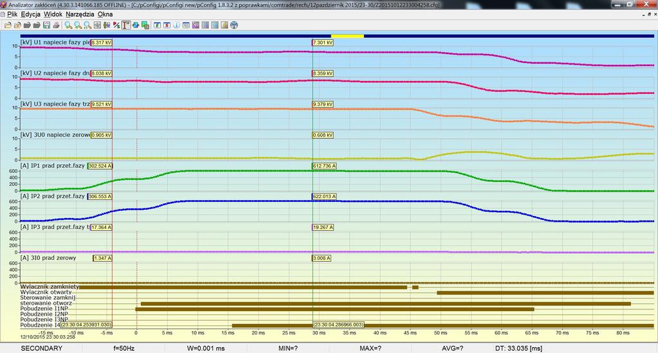Click W=0.001 ms in the status bar
The height and width of the screenshot is (353, 658).
[206, 348]
